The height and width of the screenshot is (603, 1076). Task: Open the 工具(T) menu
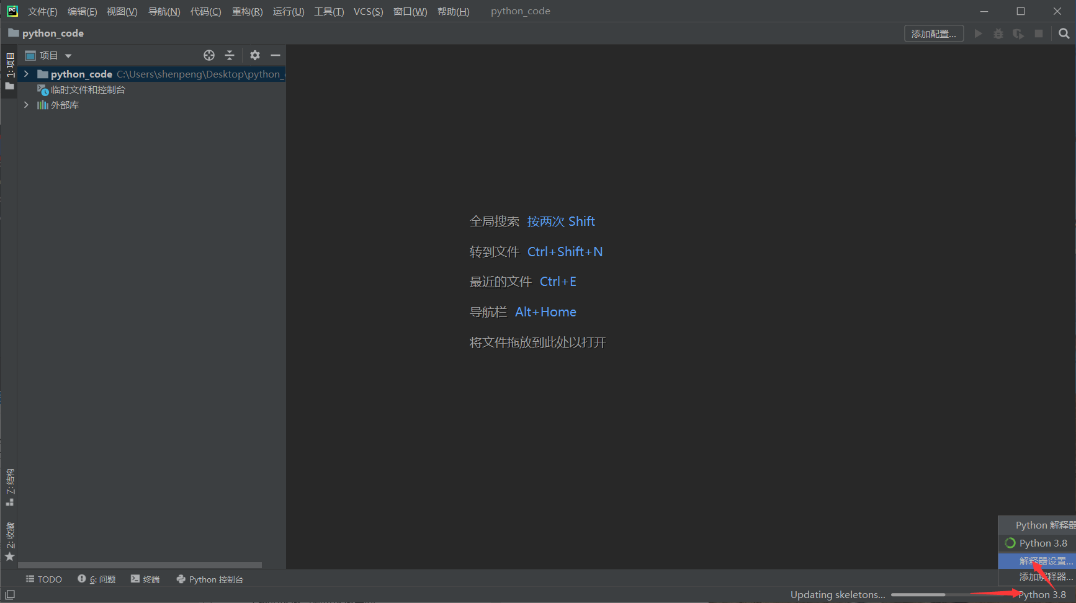pos(329,11)
